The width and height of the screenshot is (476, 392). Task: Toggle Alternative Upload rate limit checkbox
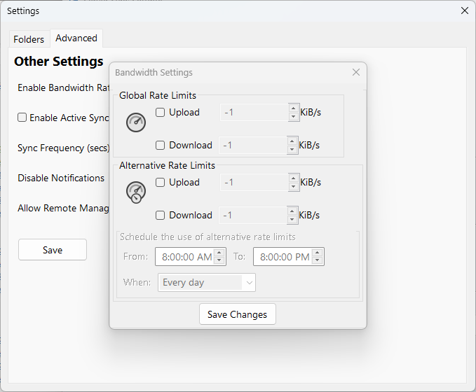tap(161, 182)
